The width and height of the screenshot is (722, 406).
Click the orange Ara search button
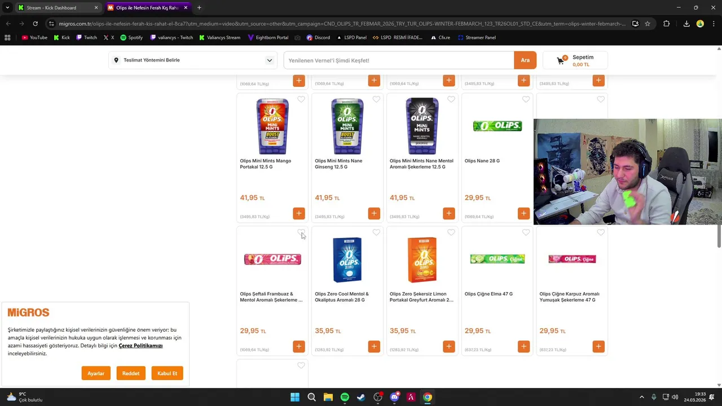point(525,60)
